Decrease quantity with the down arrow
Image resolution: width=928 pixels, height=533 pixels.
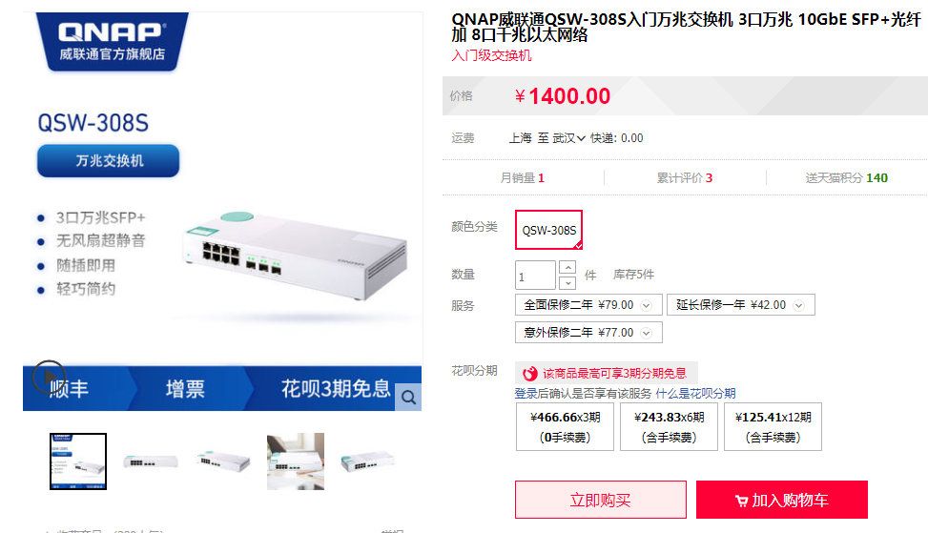point(567,283)
